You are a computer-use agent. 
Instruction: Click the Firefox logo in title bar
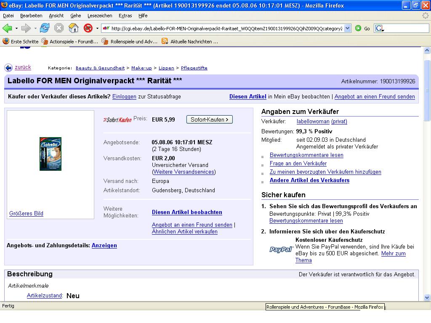4,5
